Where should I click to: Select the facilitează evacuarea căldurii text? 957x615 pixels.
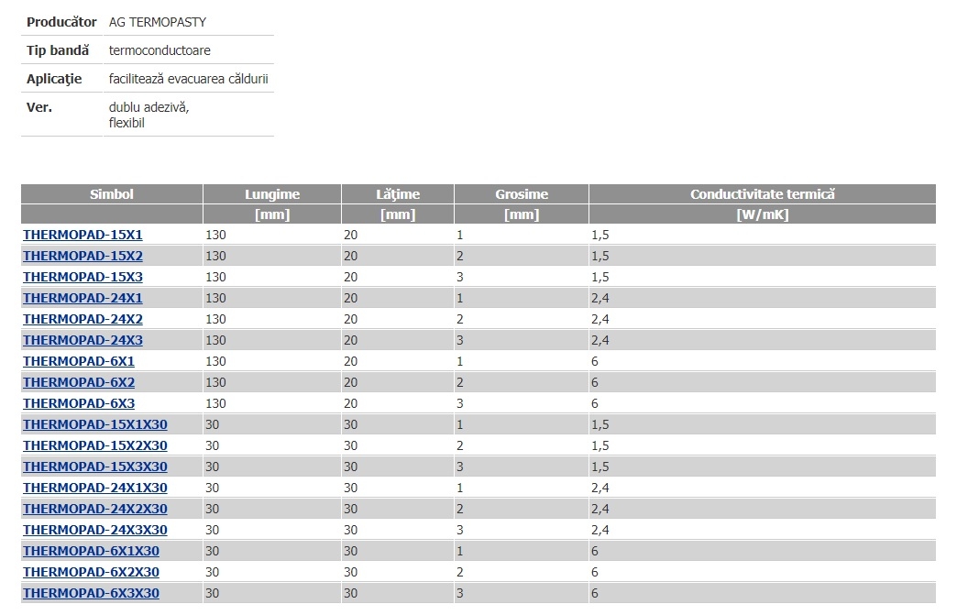tap(189, 79)
